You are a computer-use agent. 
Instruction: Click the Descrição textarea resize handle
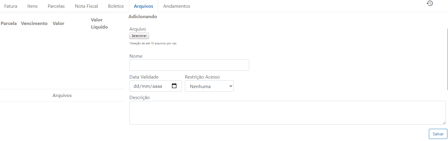tap(444, 123)
